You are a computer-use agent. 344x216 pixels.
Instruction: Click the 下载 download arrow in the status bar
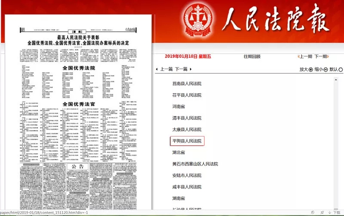329,212
